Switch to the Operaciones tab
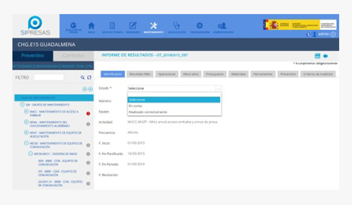Viewport: 352px width, 205px height. (x=167, y=74)
